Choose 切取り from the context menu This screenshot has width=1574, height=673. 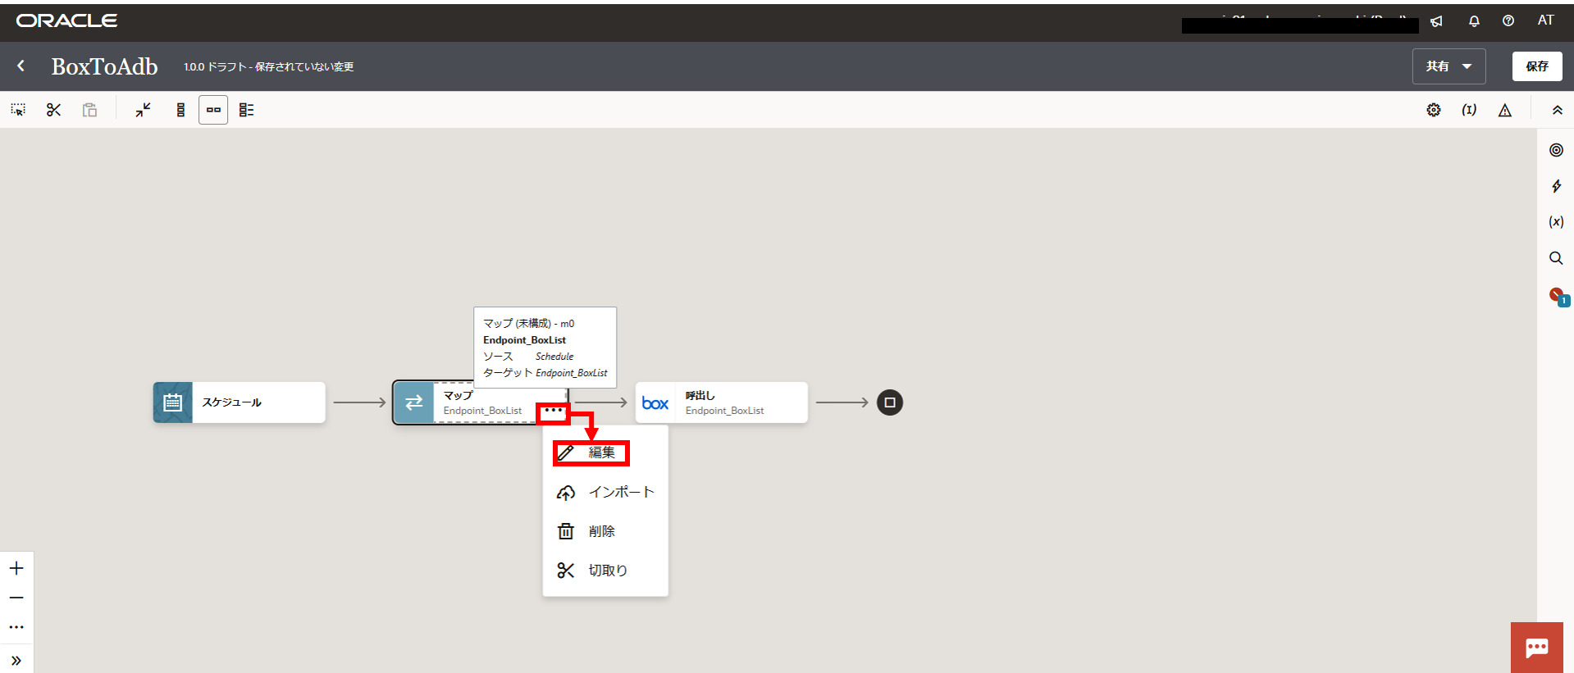(x=605, y=571)
